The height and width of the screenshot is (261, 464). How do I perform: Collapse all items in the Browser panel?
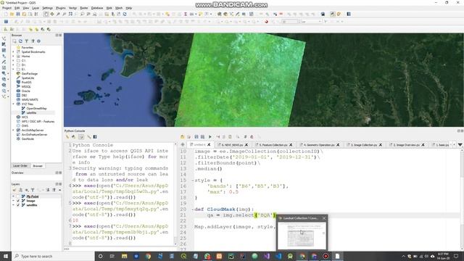pos(33,41)
